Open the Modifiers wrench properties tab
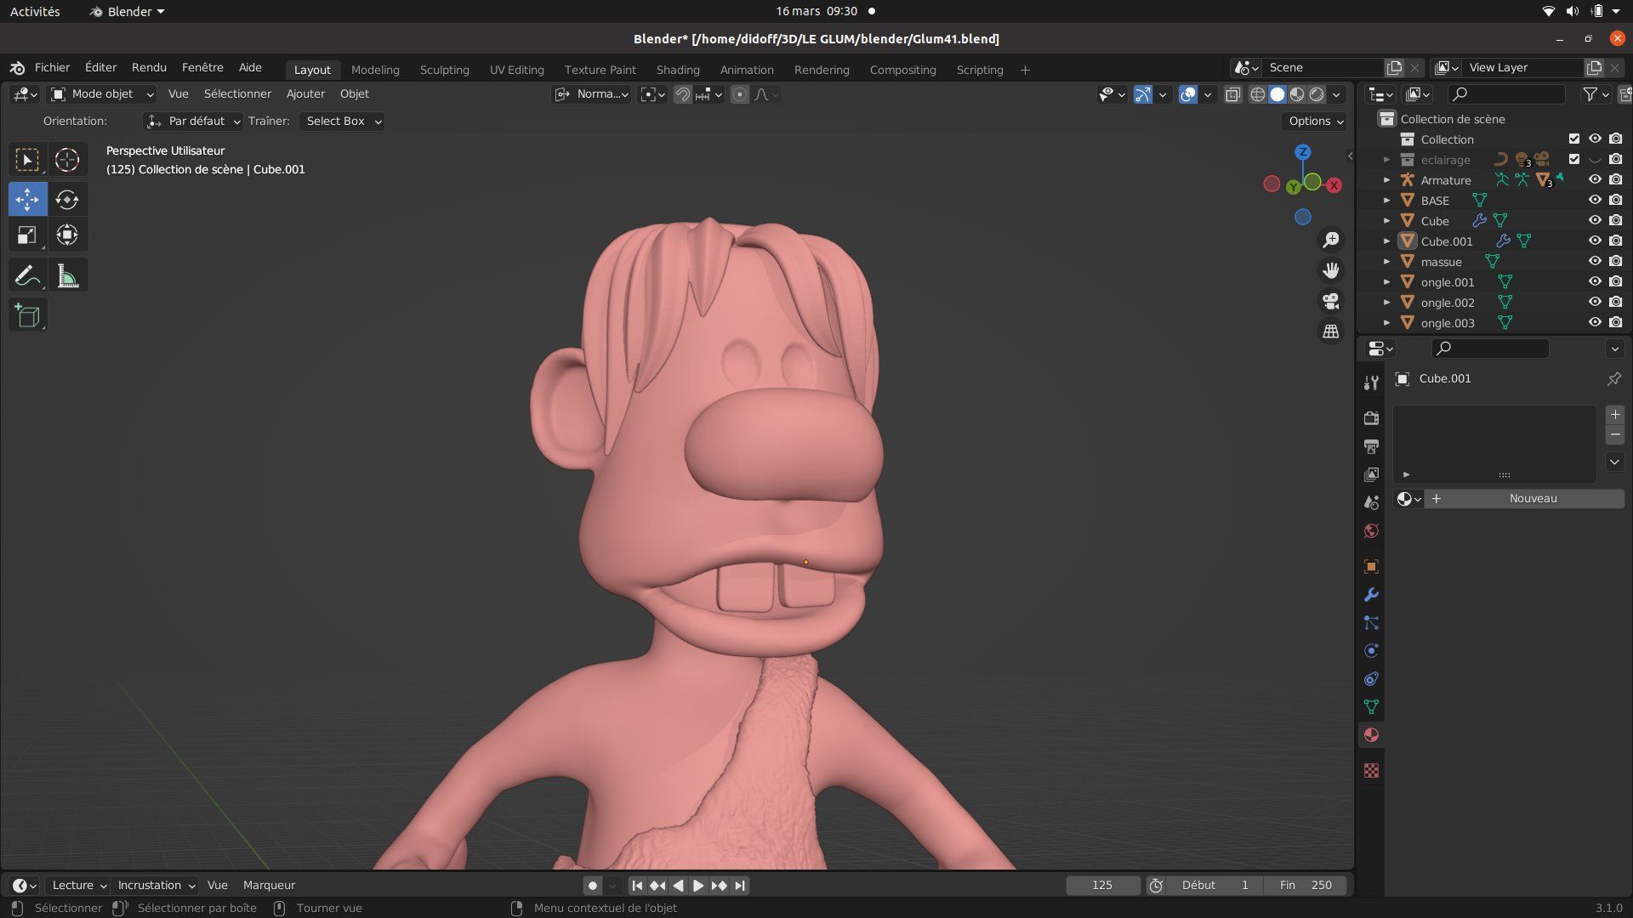 (1371, 595)
